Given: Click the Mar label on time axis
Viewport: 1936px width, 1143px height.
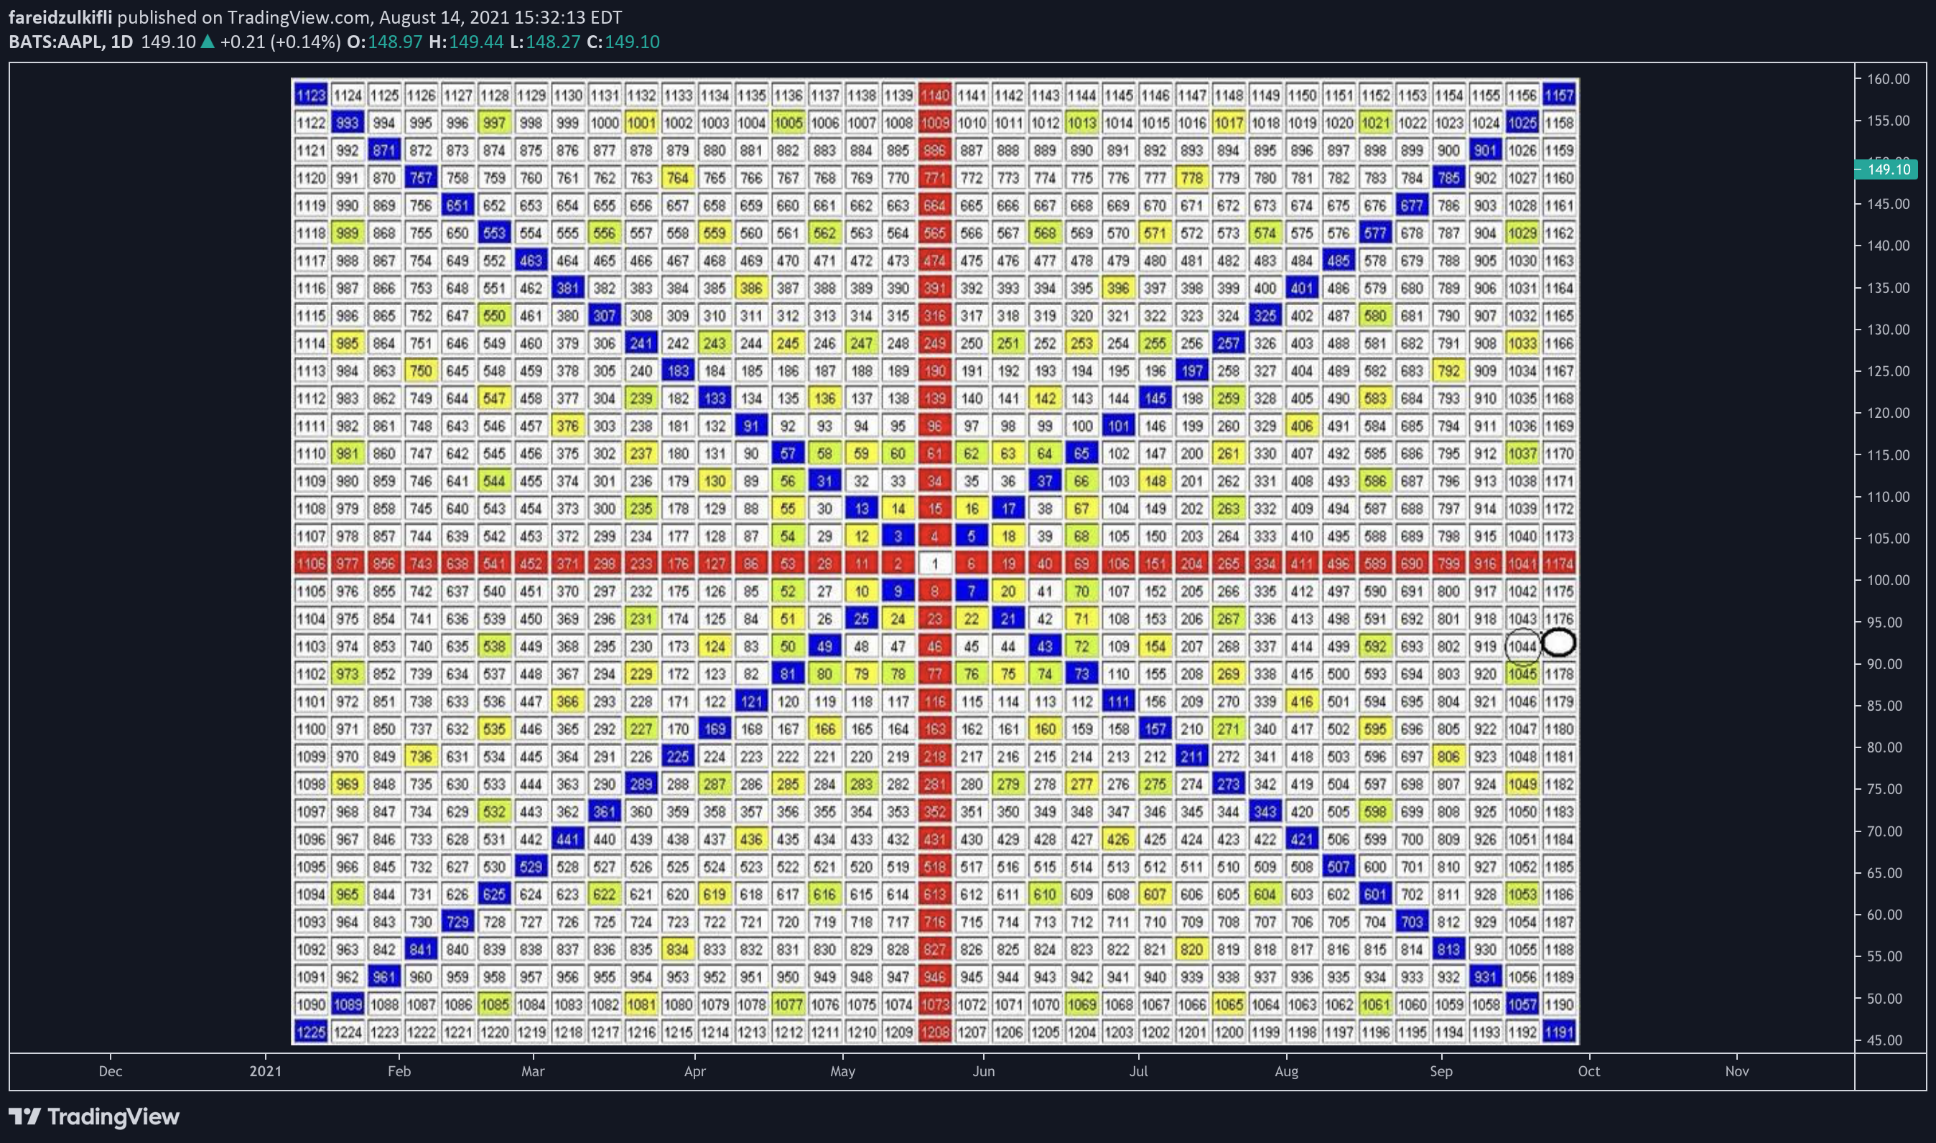Looking at the screenshot, I should pyautogui.click(x=533, y=1070).
